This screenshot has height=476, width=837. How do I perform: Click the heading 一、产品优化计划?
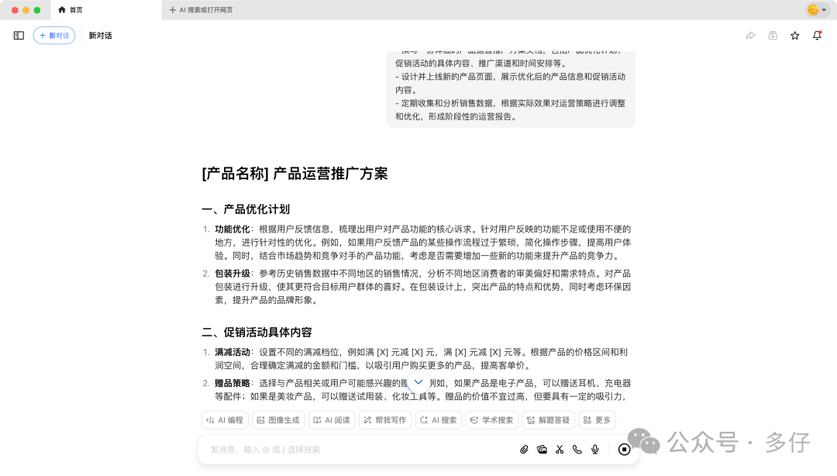(246, 209)
